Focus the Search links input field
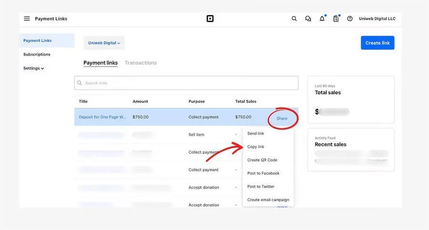The width and height of the screenshot is (429, 230). tap(186, 83)
